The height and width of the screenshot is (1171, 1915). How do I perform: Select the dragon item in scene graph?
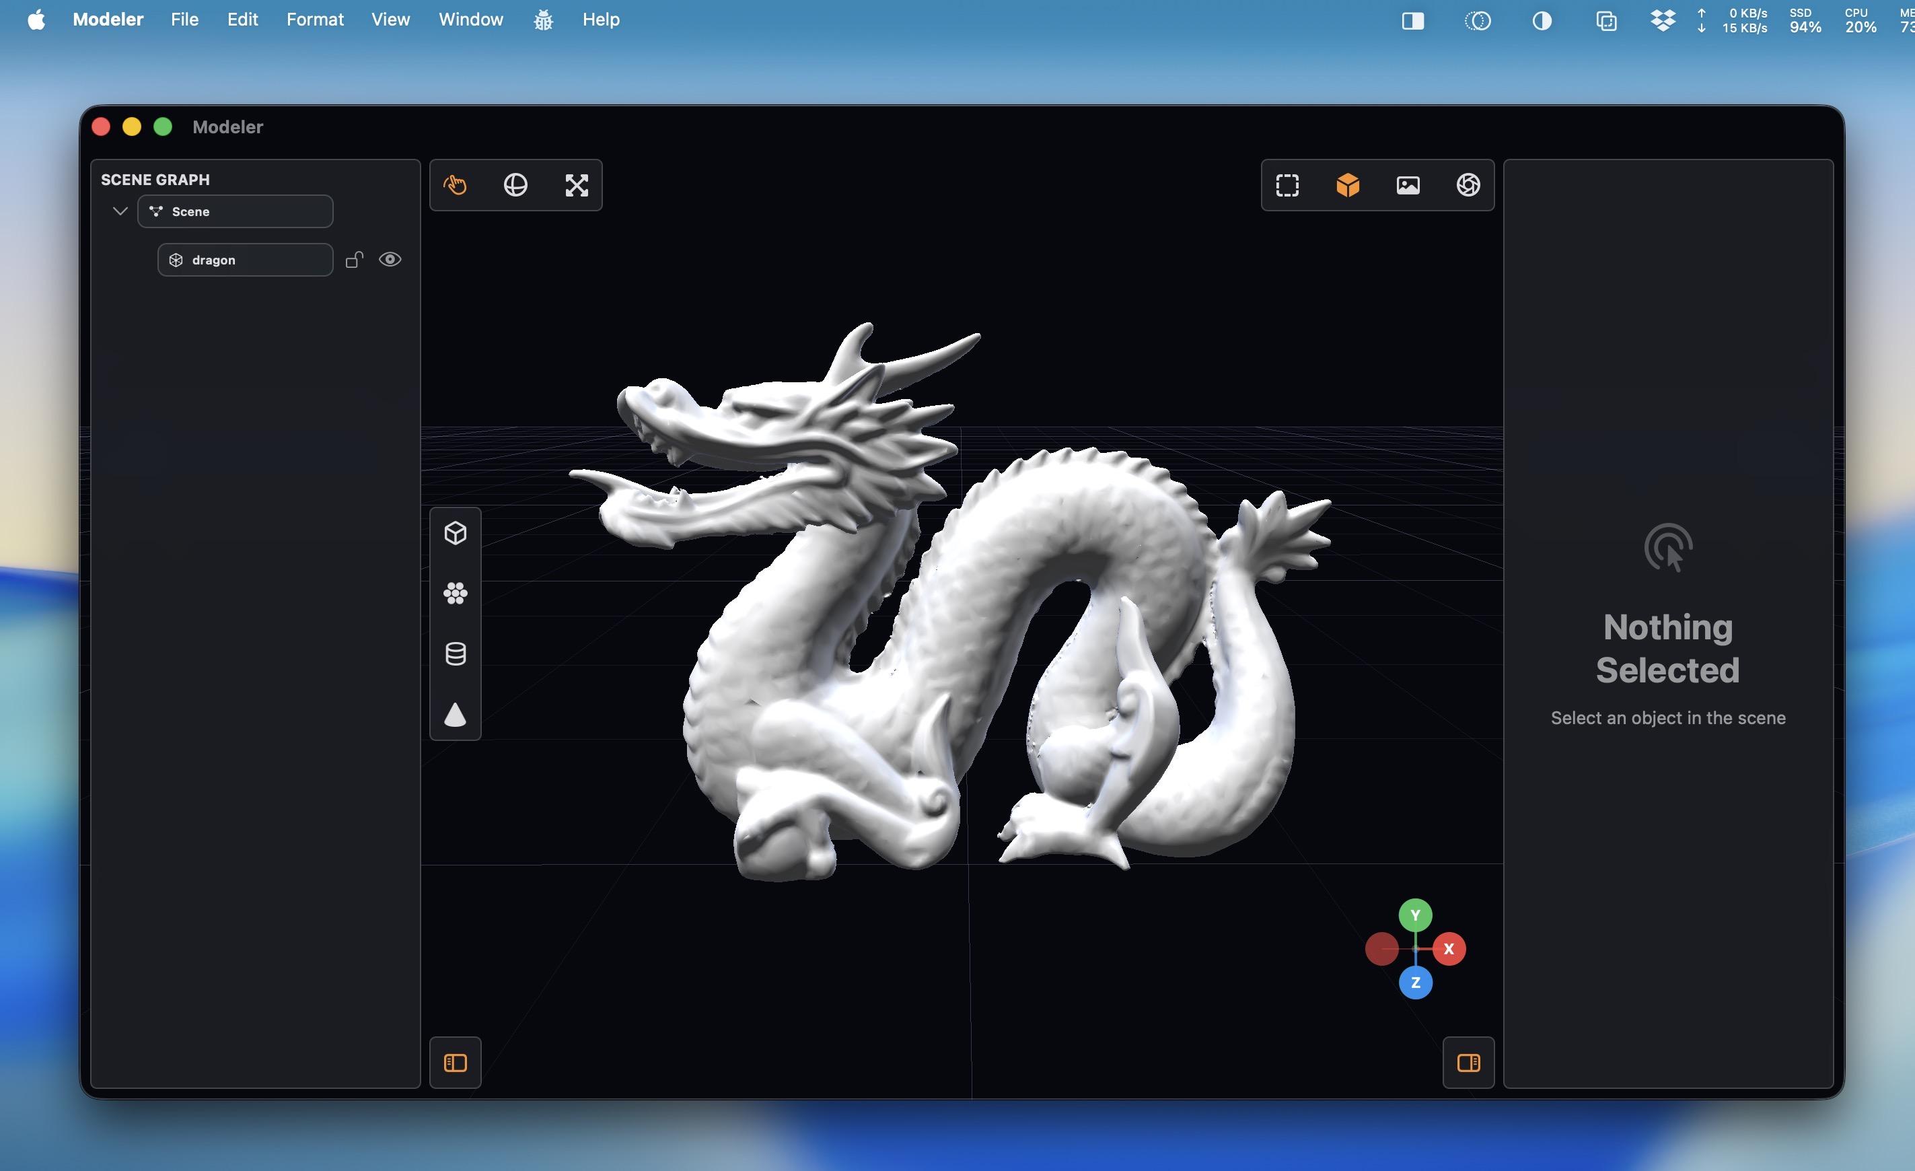(246, 260)
